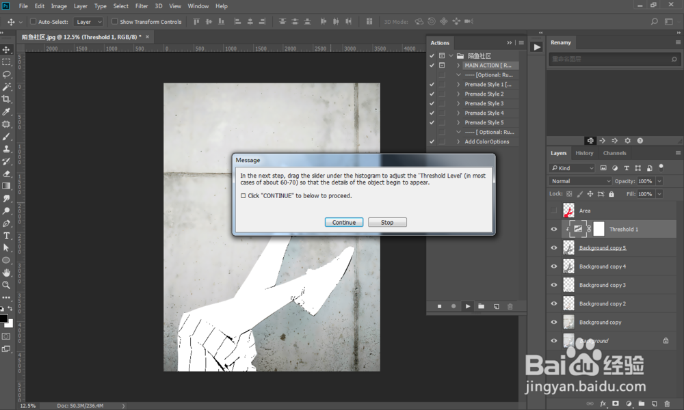Viewport: 684px width, 410px height.
Task: Switch to the History tab
Action: tap(584, 153)
